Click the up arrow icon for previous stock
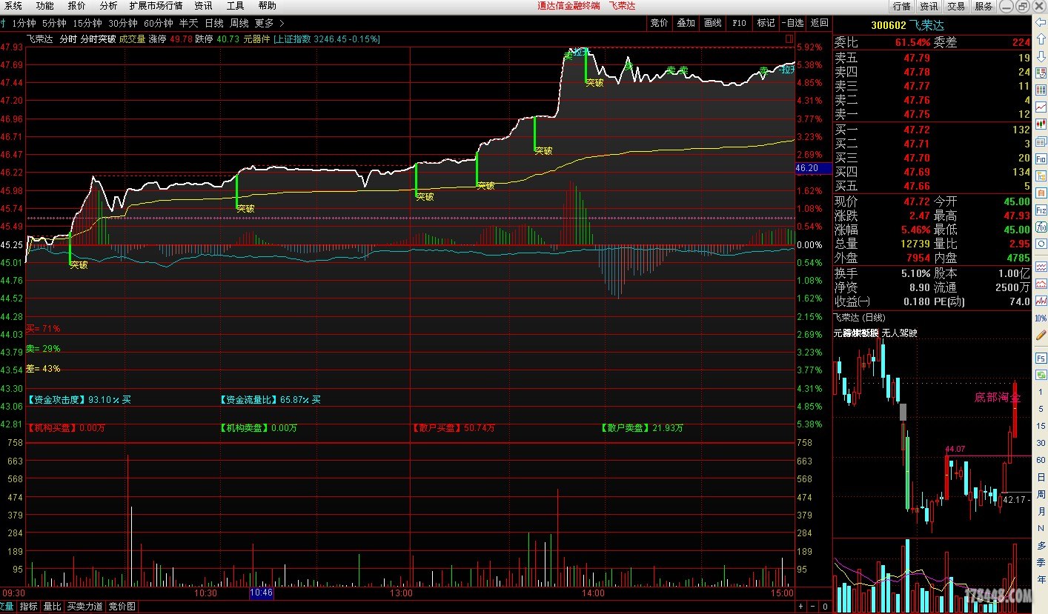 pos(1040,39)
